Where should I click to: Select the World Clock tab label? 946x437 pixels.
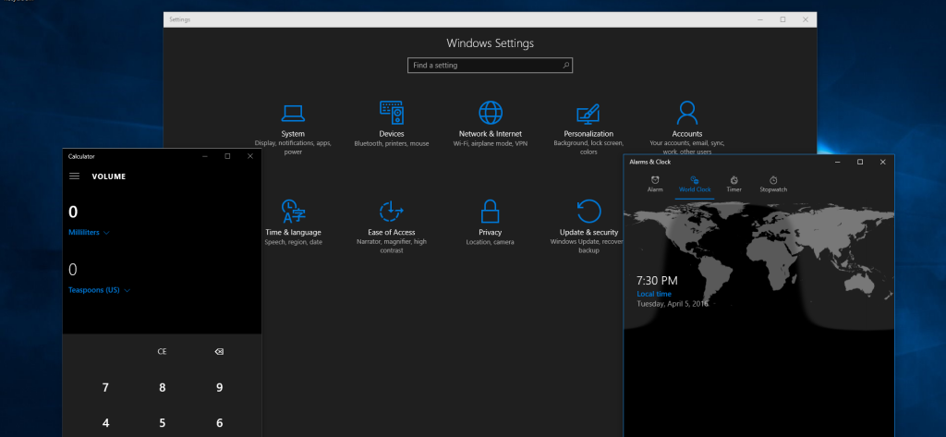click(x=695, y=189)
